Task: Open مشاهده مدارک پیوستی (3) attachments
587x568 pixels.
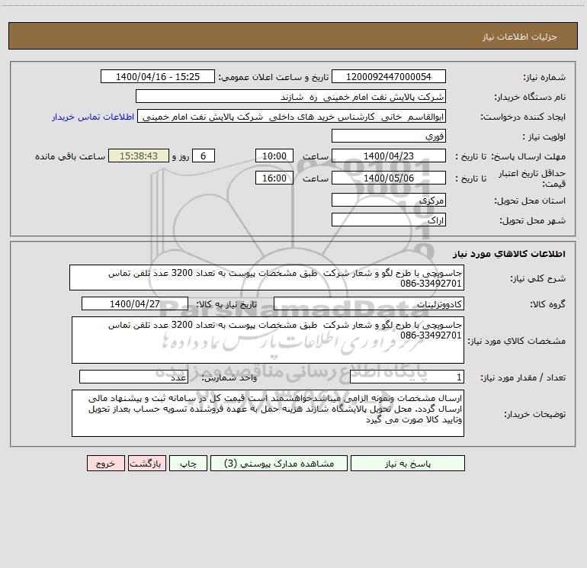Action: click(279, 463)
